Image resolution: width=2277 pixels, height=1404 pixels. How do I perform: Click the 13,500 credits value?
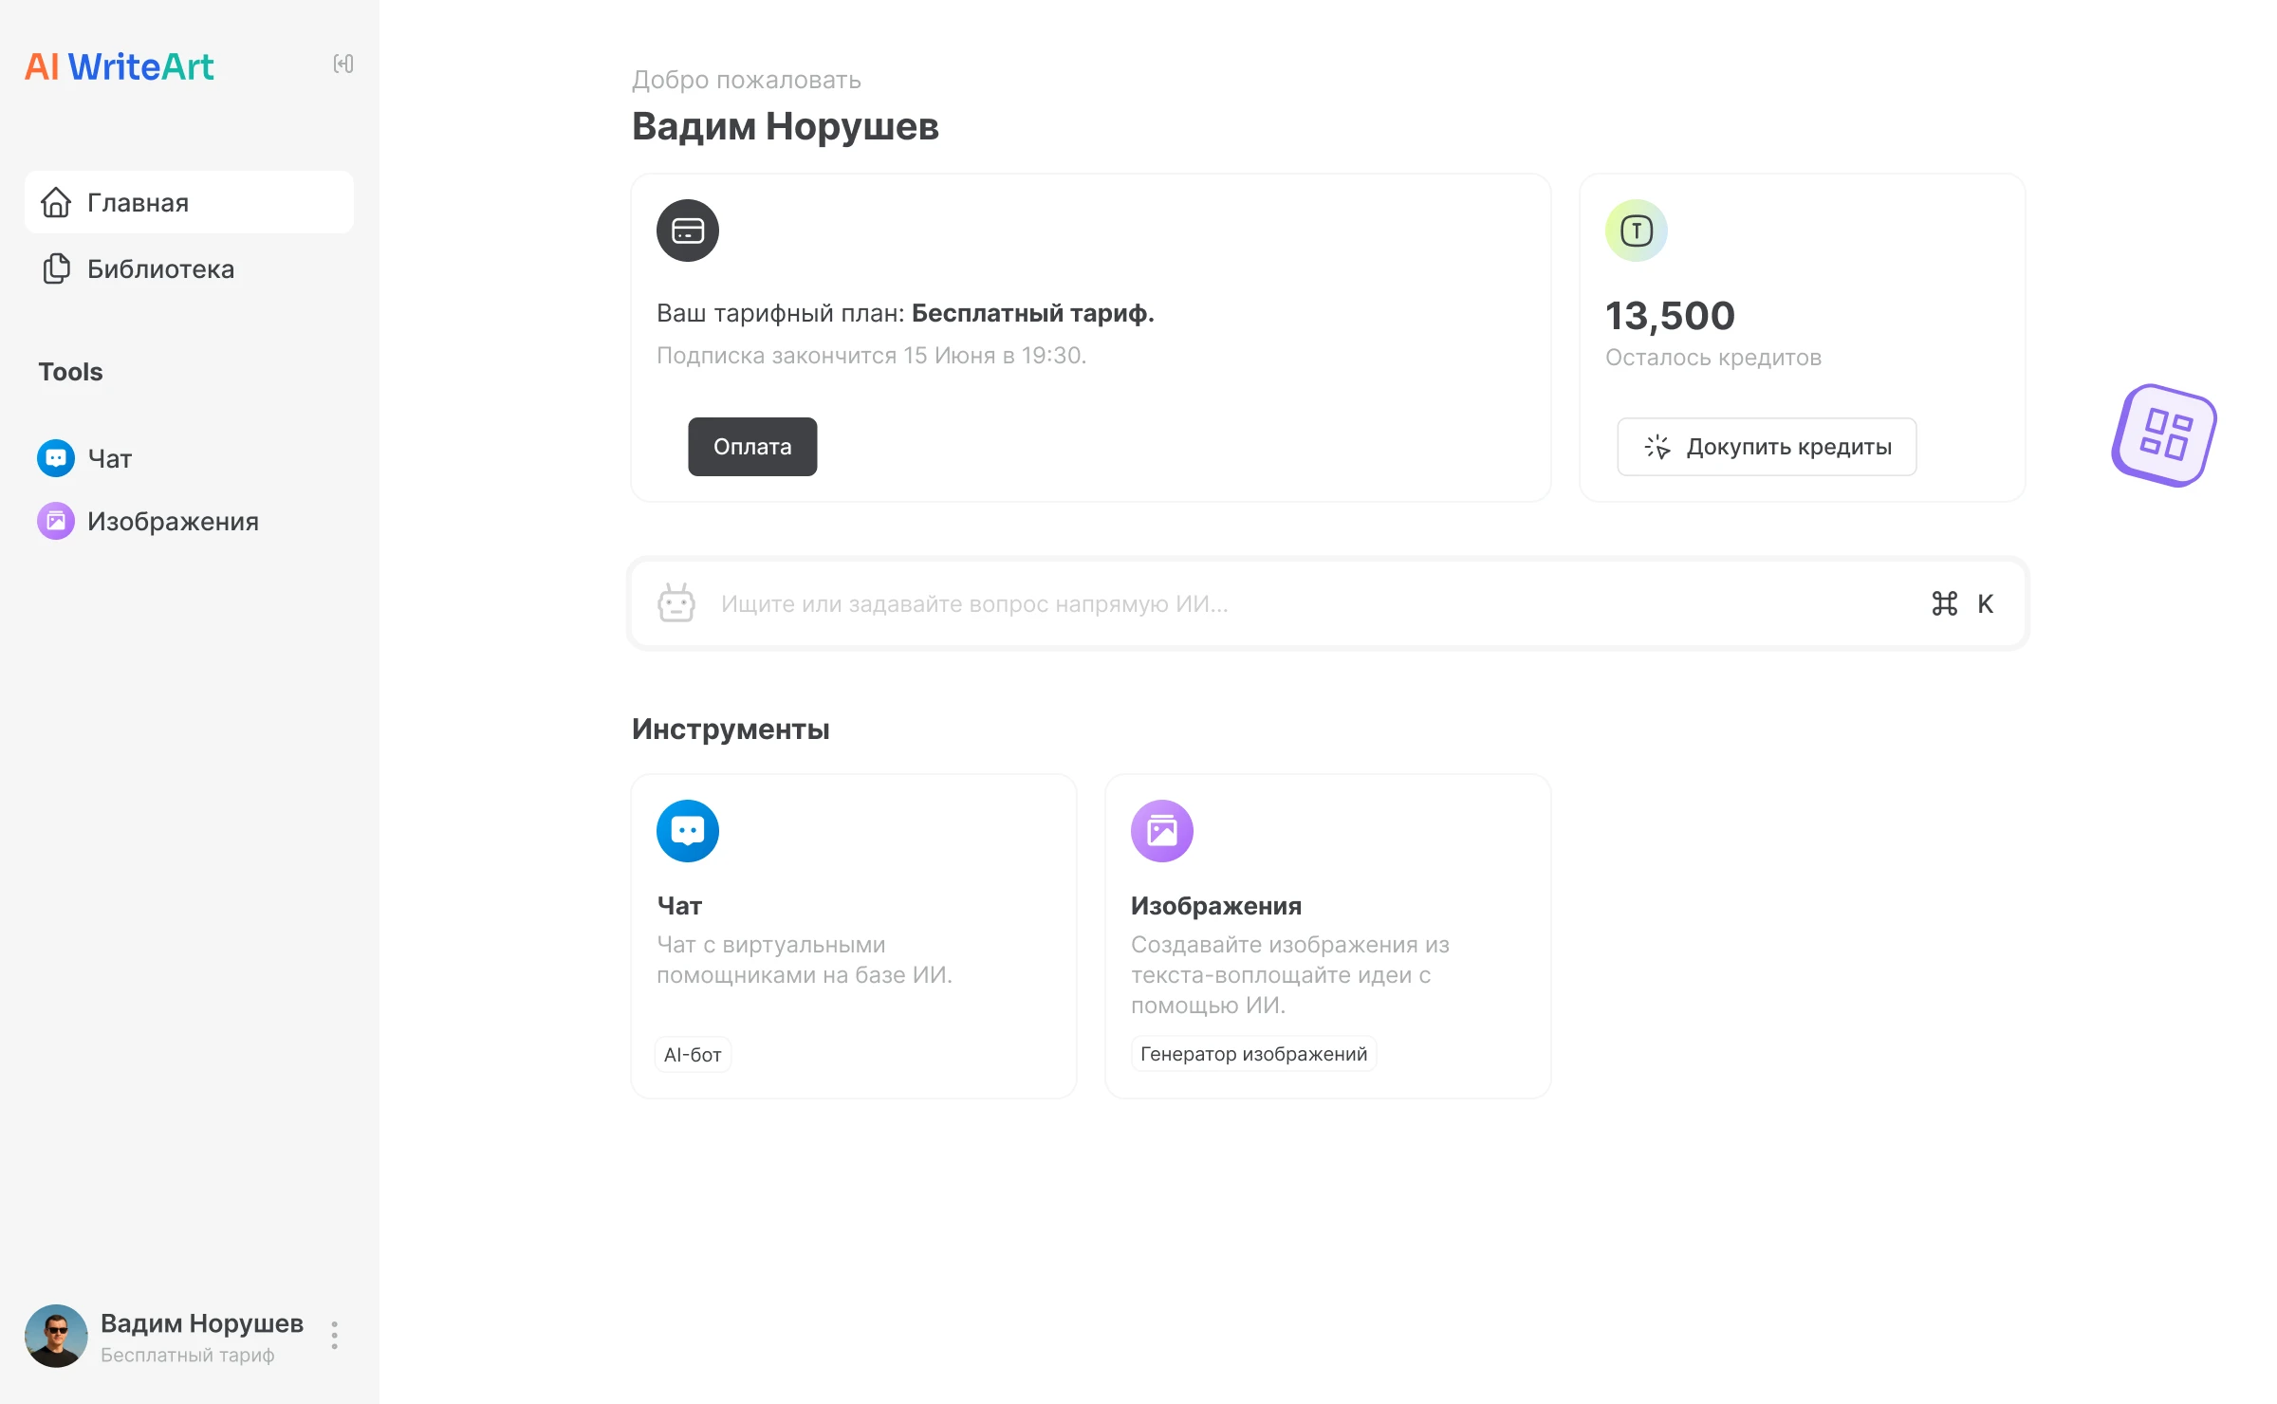pyautogui.click(x=1670, y=316)
